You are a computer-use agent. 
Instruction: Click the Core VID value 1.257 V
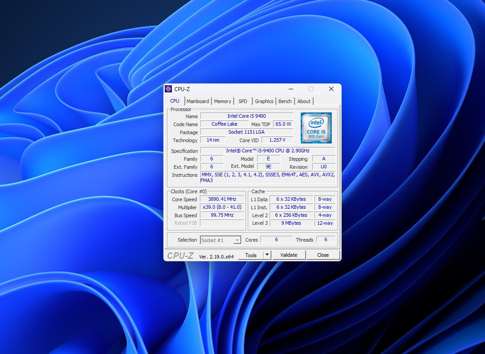click(277, 140)
